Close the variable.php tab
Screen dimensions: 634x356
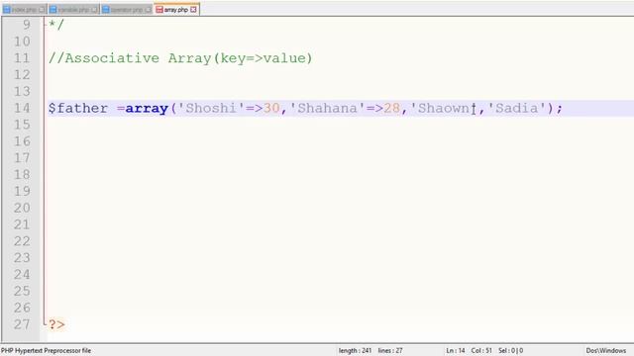point(94,10)
